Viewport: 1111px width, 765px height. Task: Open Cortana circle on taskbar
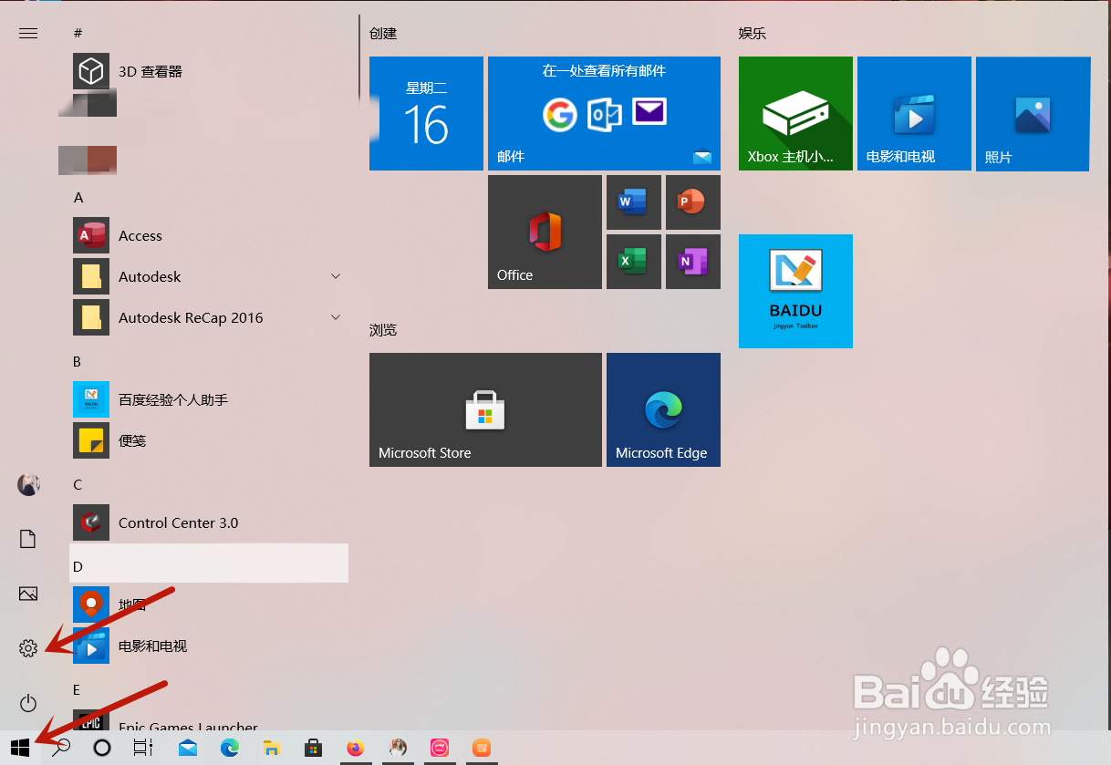(x=102, y=748)
